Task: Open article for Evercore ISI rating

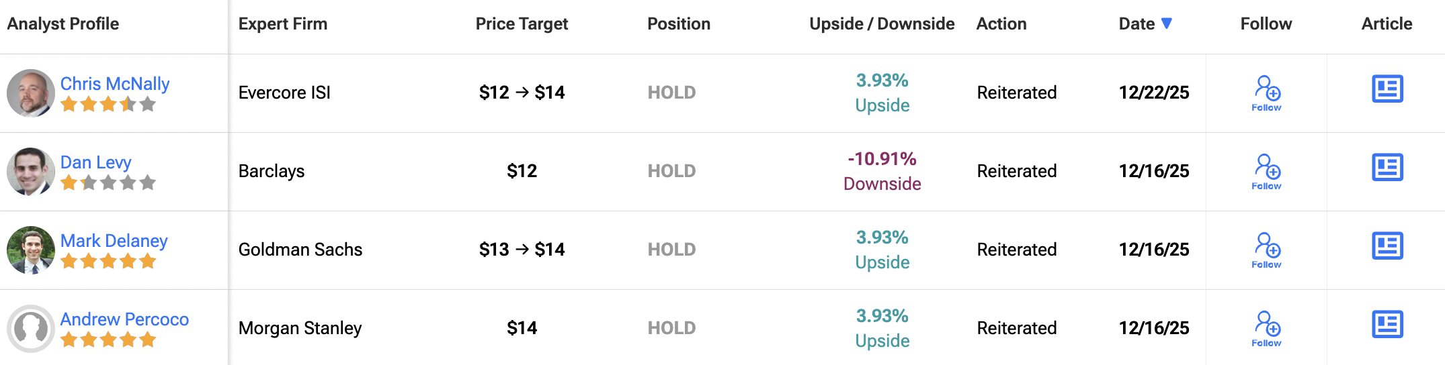Action: tap(1387, 89)
